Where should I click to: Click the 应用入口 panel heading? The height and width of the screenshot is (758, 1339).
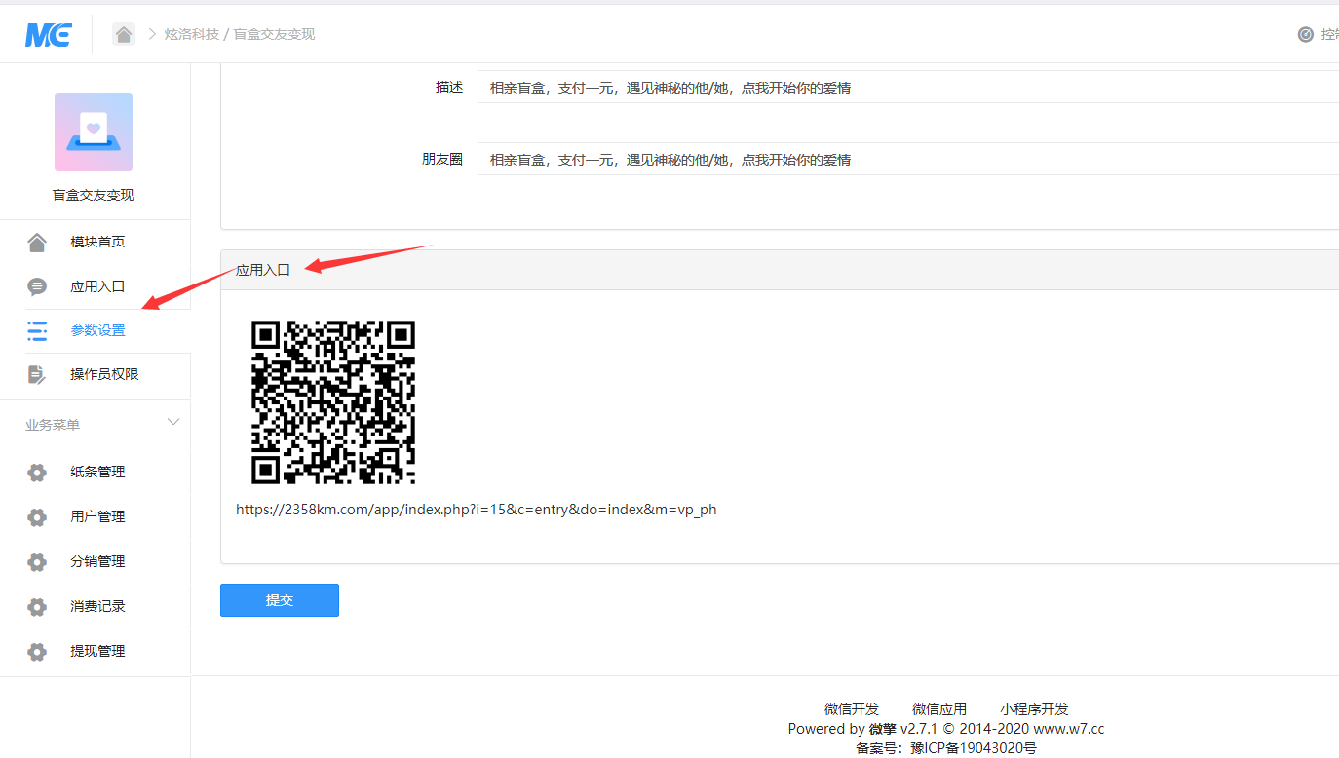point(263,270)
